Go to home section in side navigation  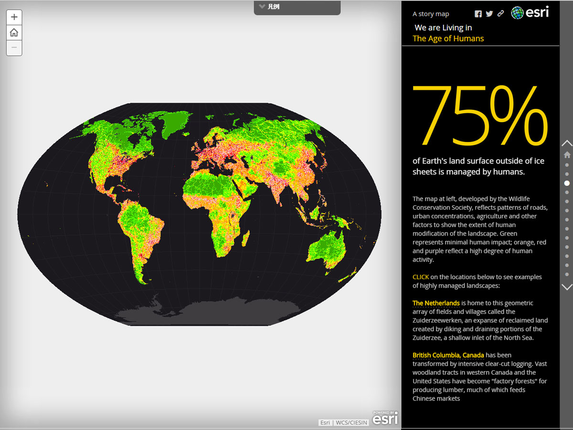pyautogui.click(x=567, y=155)
